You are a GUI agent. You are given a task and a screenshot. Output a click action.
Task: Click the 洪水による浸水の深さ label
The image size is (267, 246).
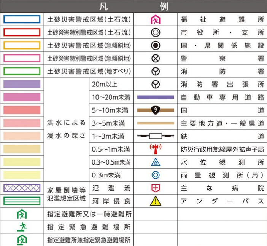(x=66, y=129)
